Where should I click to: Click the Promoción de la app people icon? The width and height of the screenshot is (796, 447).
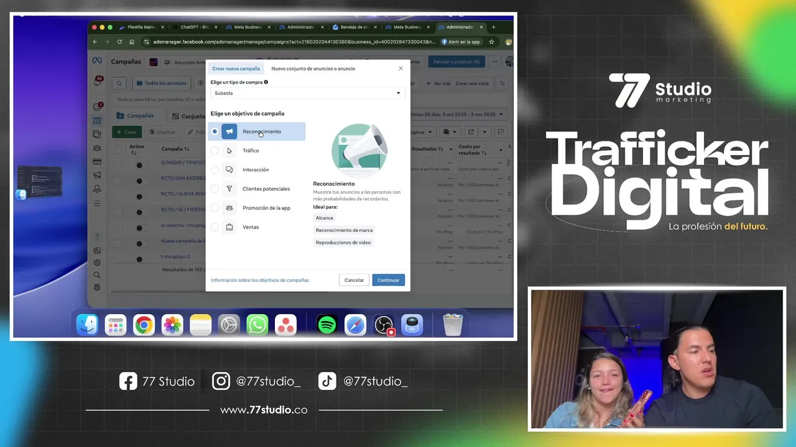[229, 208]
